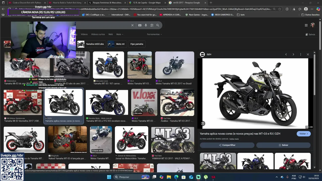The image size is (322, 181).
Task: Open the browser zoom indicator in address bar
Action: [274, 9]
